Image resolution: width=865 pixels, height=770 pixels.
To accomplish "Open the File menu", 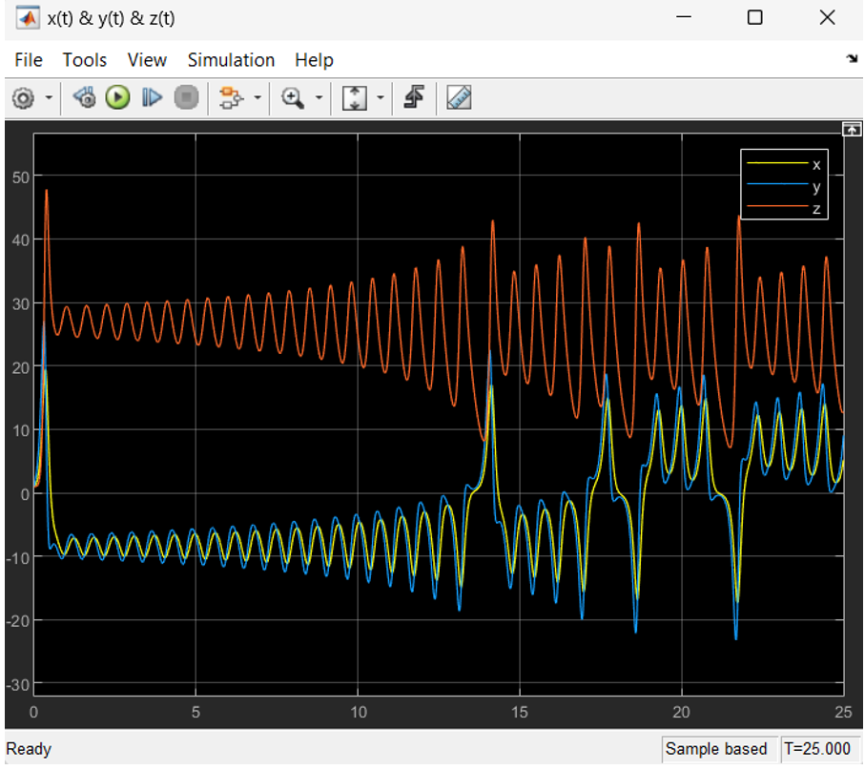I will [29, 60].
